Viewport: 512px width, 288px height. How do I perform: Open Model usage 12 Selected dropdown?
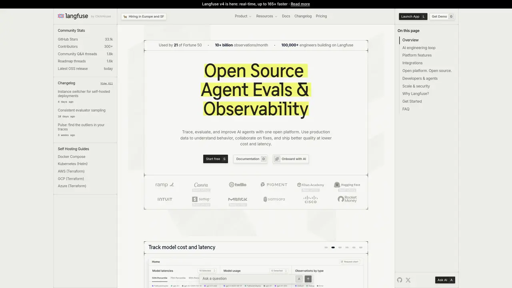click(x=278, y=271)
